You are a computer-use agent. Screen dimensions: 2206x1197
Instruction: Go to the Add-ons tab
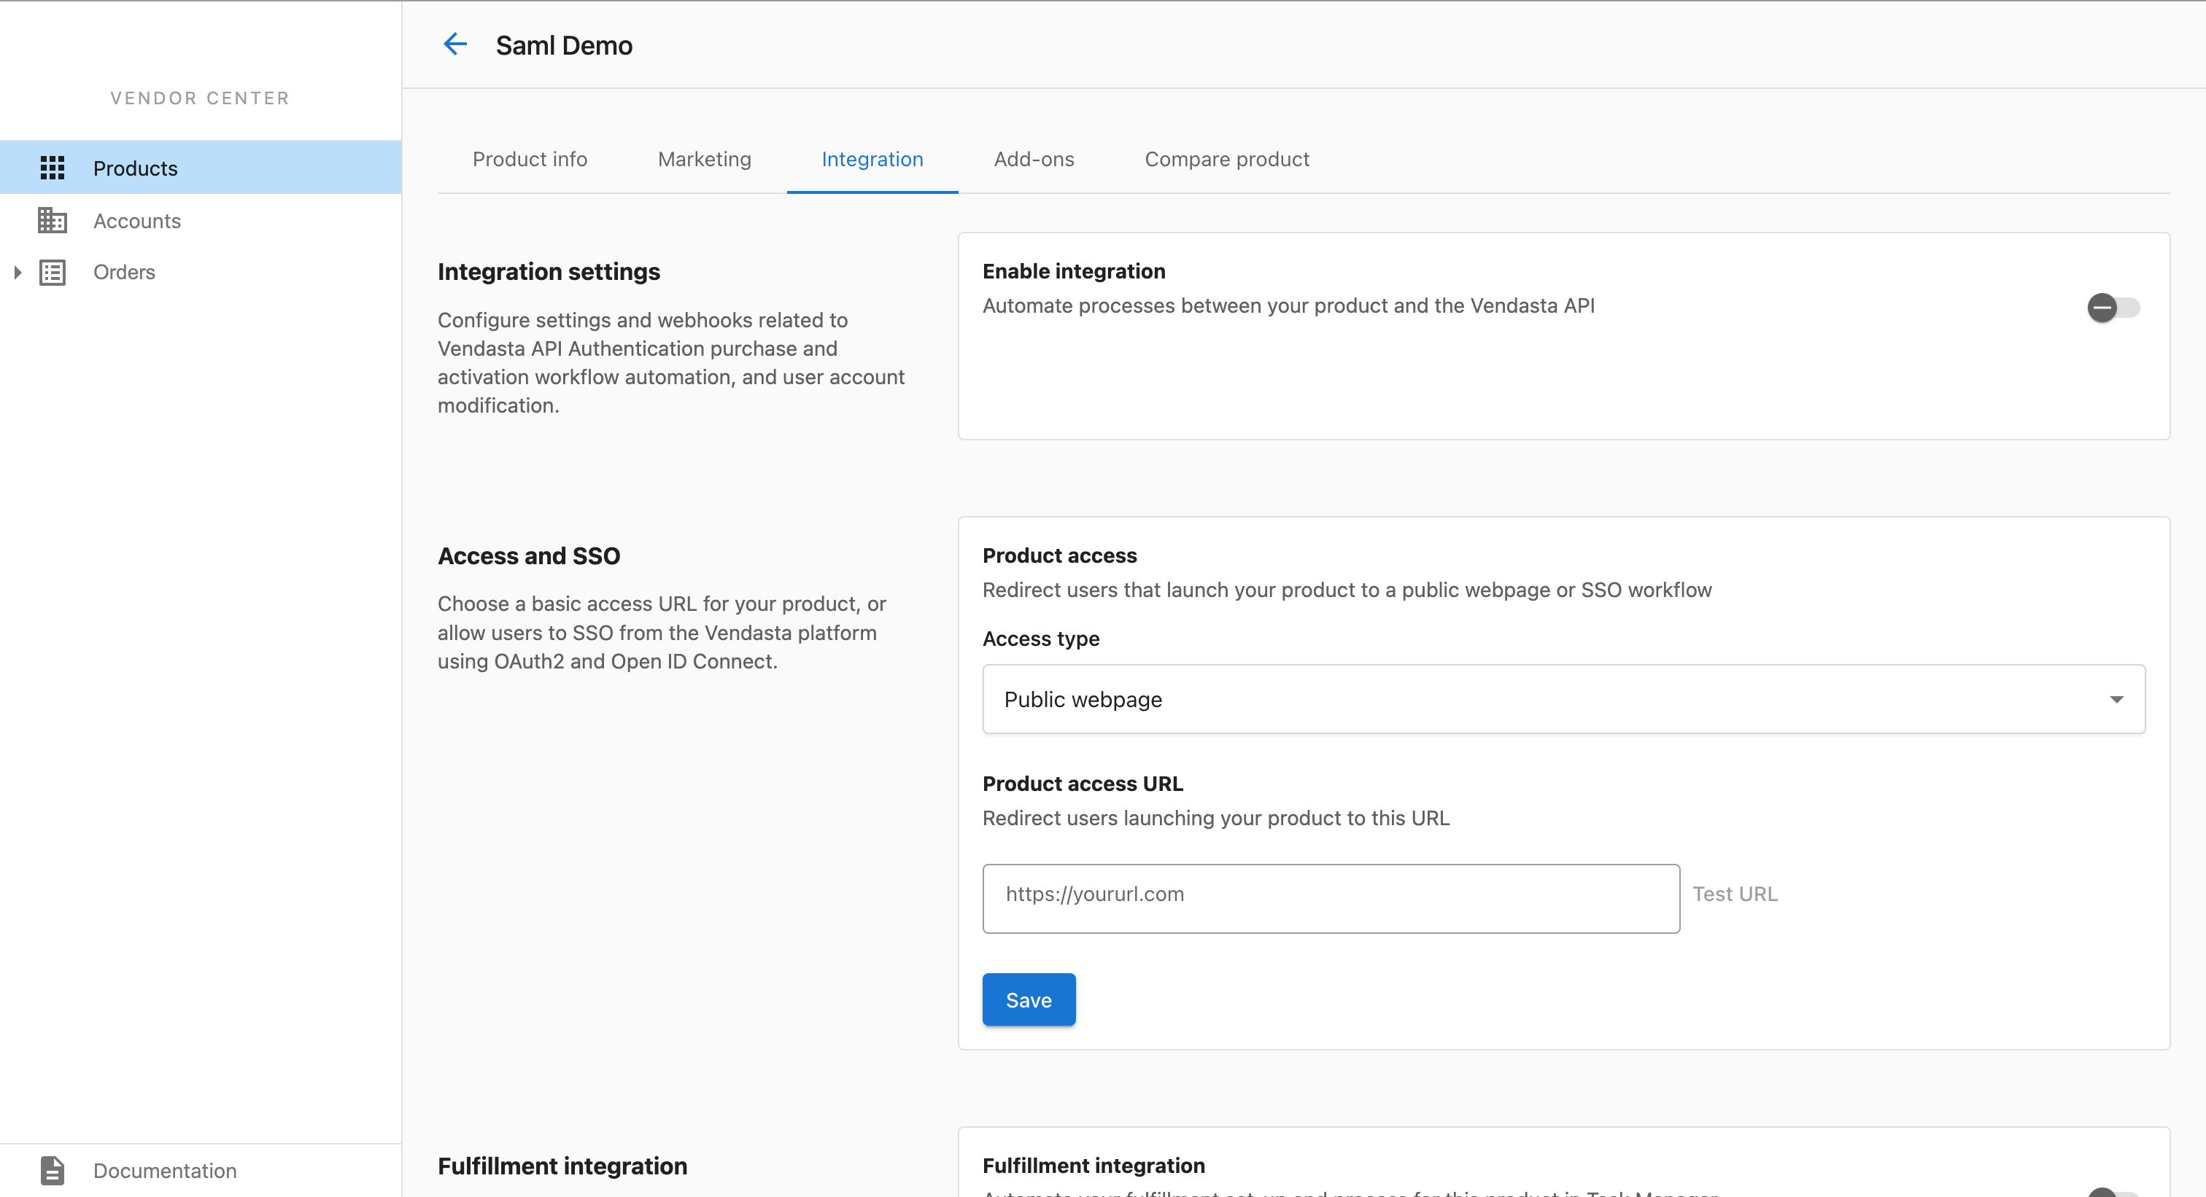click(1034, 159)
